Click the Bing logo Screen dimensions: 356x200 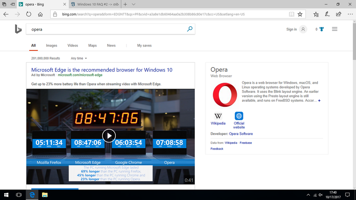18,29
